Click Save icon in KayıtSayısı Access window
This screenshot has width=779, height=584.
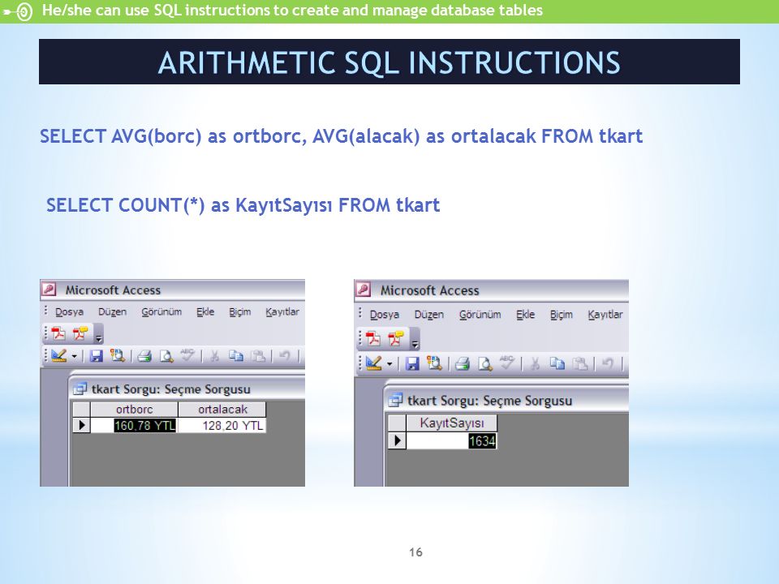412,363
